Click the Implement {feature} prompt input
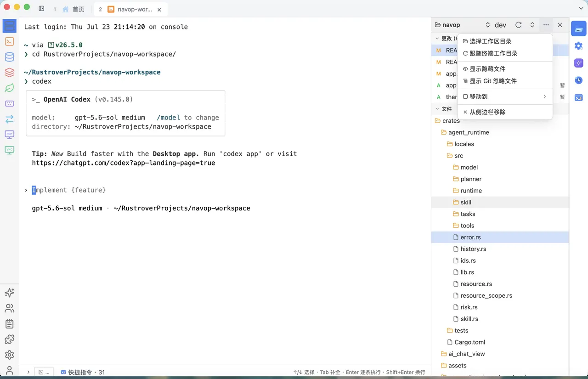The image size is (588, 379). click(69, 190)
